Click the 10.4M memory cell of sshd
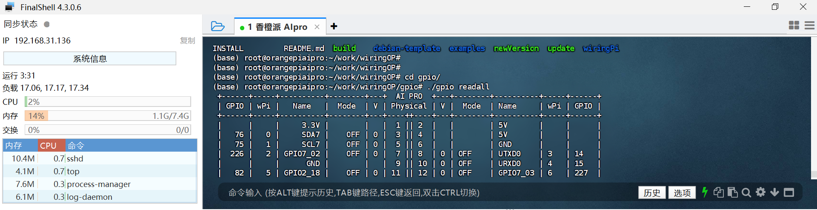 pos(23,158)
